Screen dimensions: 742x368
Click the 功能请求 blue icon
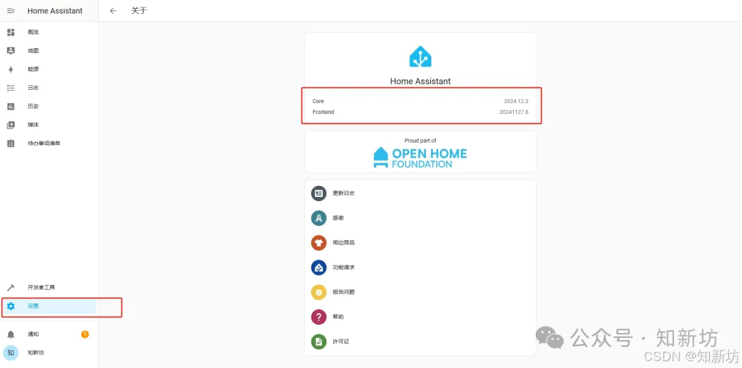pyautogui.click(x=319, y=267)
